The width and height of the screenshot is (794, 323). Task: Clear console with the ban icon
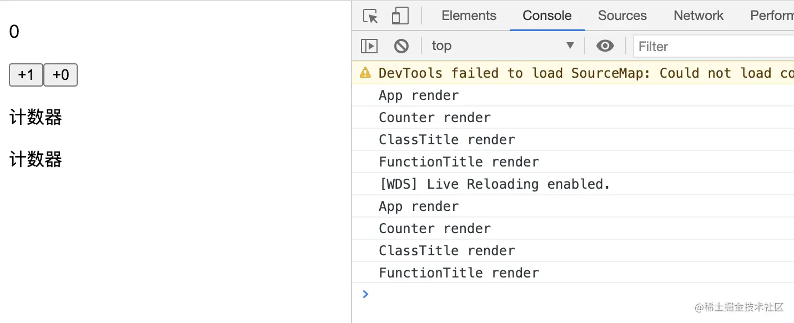pyautogui.click(x=401, y=46)
